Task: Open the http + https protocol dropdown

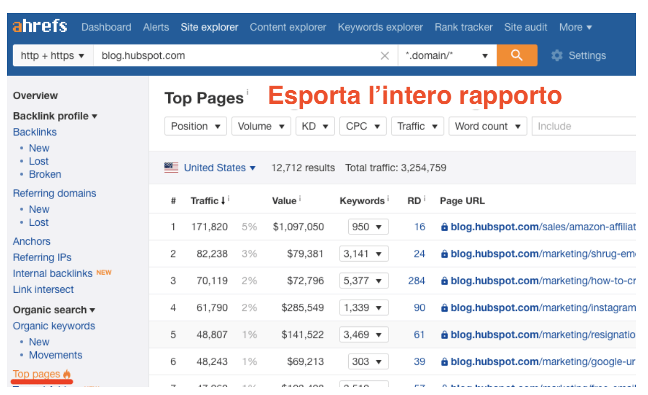Action: tap(53, 55)
